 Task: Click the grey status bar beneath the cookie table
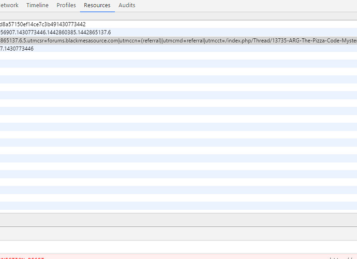pos(178,219)
